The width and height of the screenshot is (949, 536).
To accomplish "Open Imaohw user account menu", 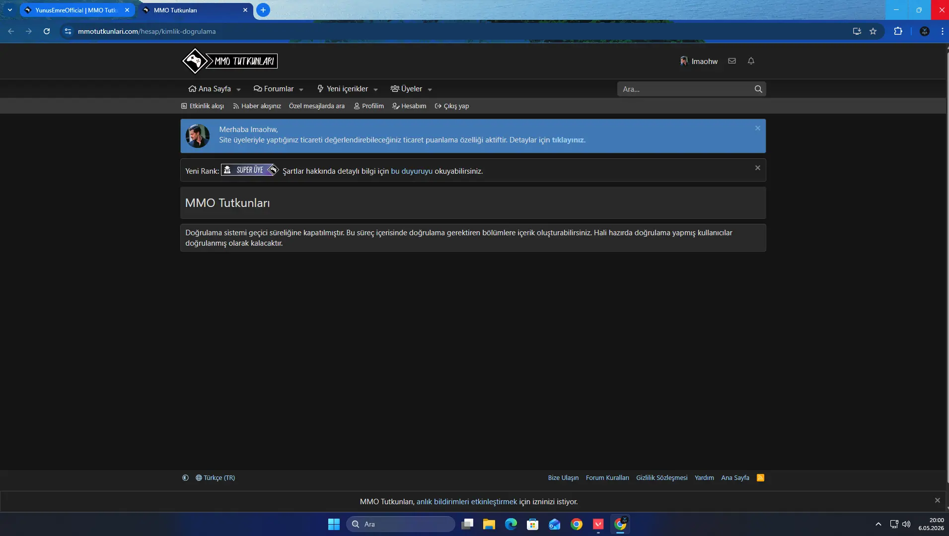I will tap(699, 61).
